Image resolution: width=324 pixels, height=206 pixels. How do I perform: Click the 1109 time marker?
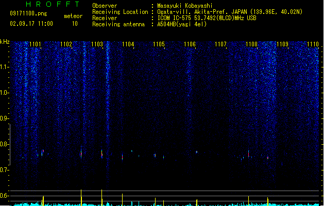(x=282, y=44)
